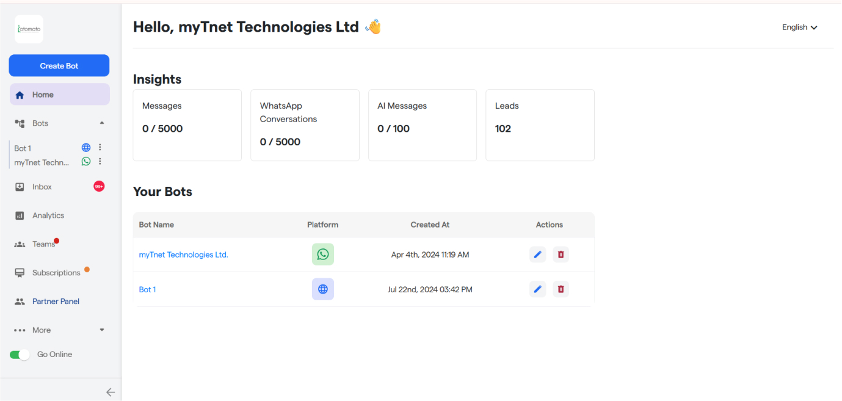The image size is (842, 401).
Task: Click trash icon for myTnet Technologies Ltd. bot
Action: [561, 255]
